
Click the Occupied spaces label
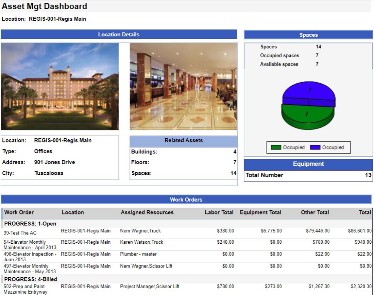point(279,55)
